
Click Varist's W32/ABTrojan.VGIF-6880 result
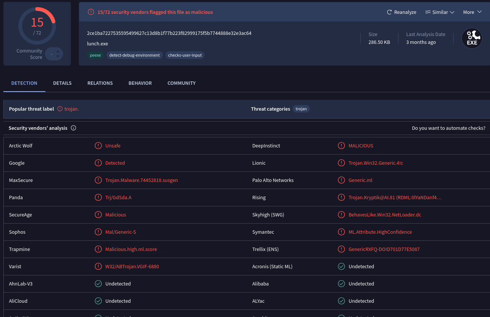click(x=132, y=266)
